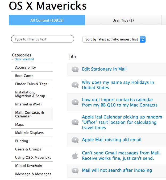Open Mail will not search after indexing thread

[117, 170]
